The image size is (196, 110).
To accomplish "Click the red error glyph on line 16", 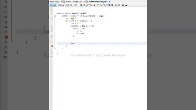I will tap(52, 46).
